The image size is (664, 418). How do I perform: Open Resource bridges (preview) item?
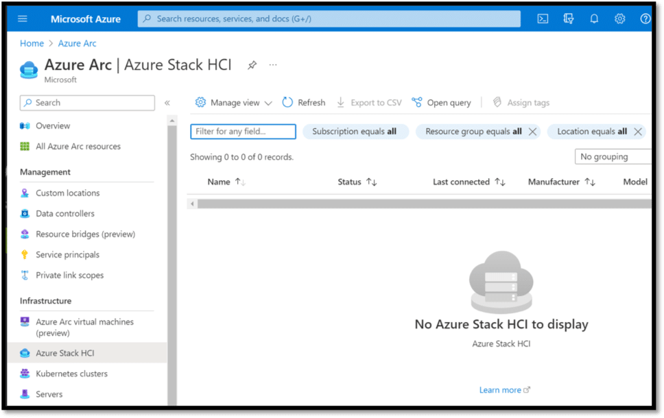86,234
